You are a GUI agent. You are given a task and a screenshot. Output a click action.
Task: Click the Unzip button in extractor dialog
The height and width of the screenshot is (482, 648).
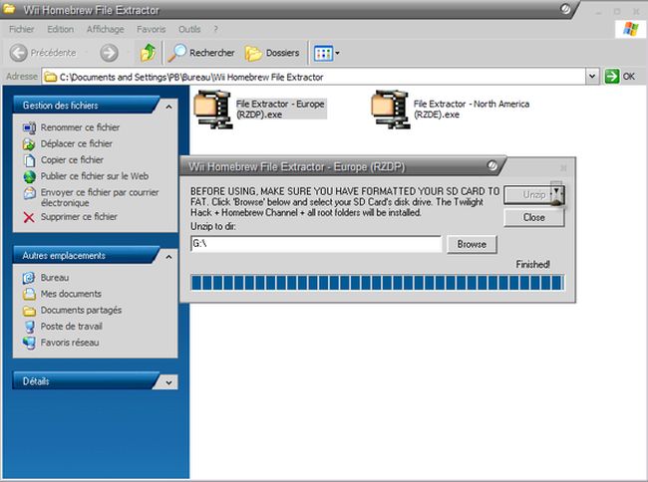(x=534, y=194)
